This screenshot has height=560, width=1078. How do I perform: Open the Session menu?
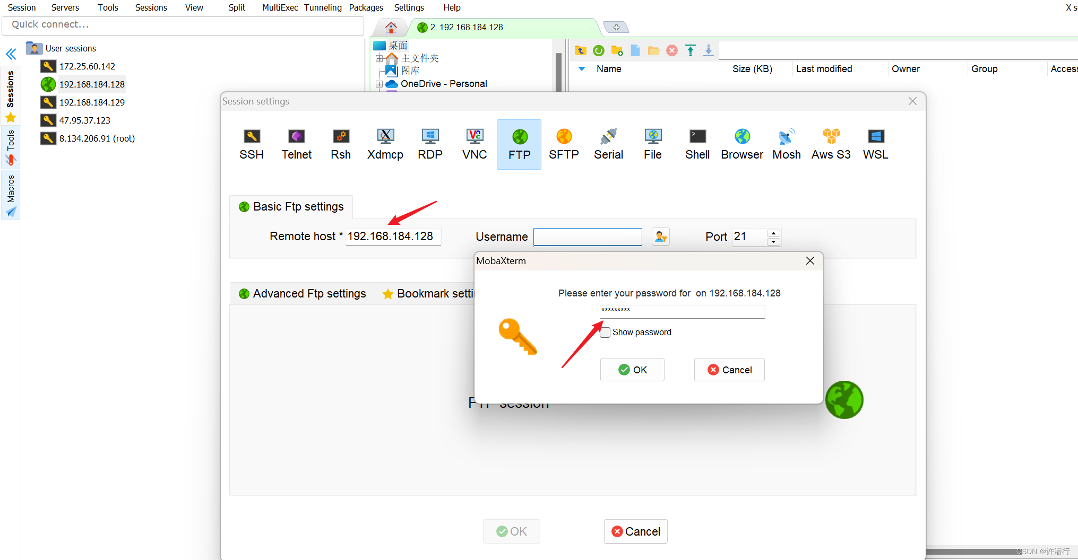tap(22, 7)
